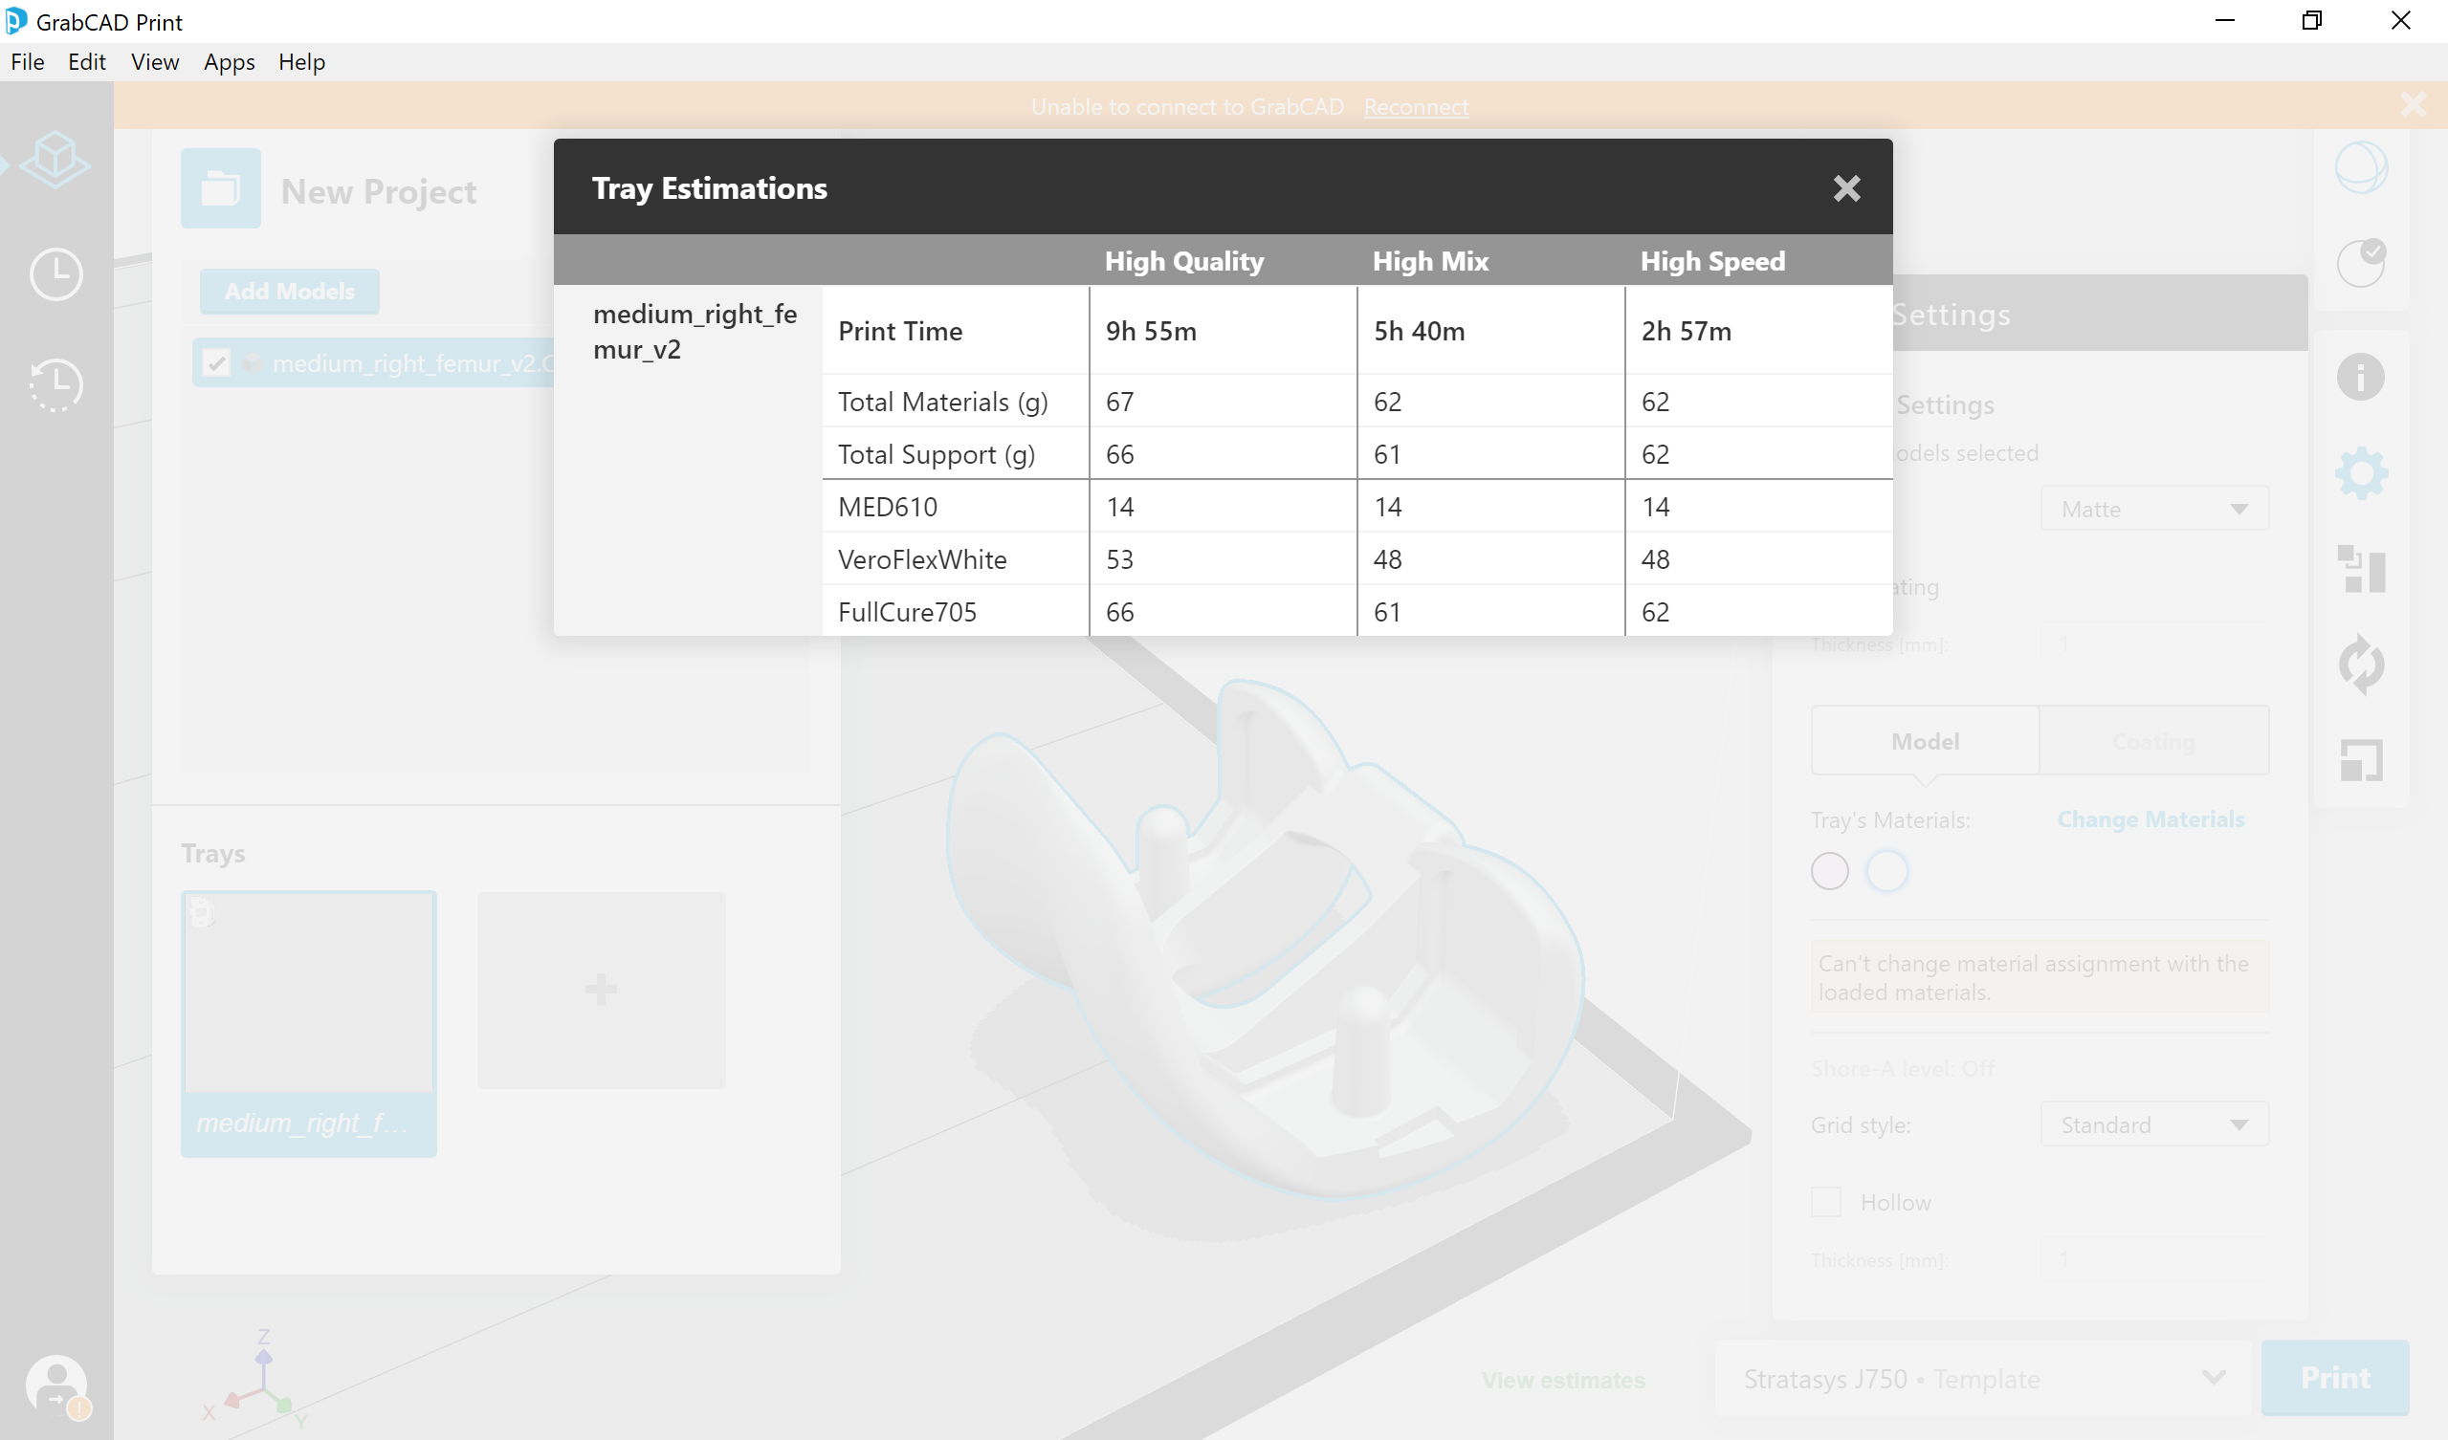
Task: Select the Scale icon
Action: coord(2362,760)
